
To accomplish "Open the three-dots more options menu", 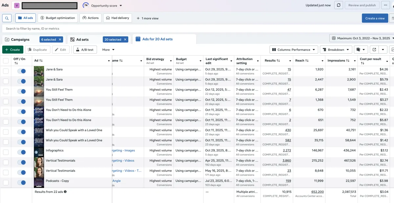I will [x=385, y=5].
